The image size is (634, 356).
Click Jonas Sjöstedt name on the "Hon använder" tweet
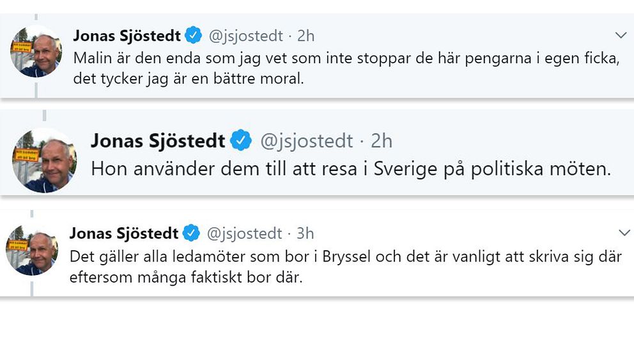158,140
